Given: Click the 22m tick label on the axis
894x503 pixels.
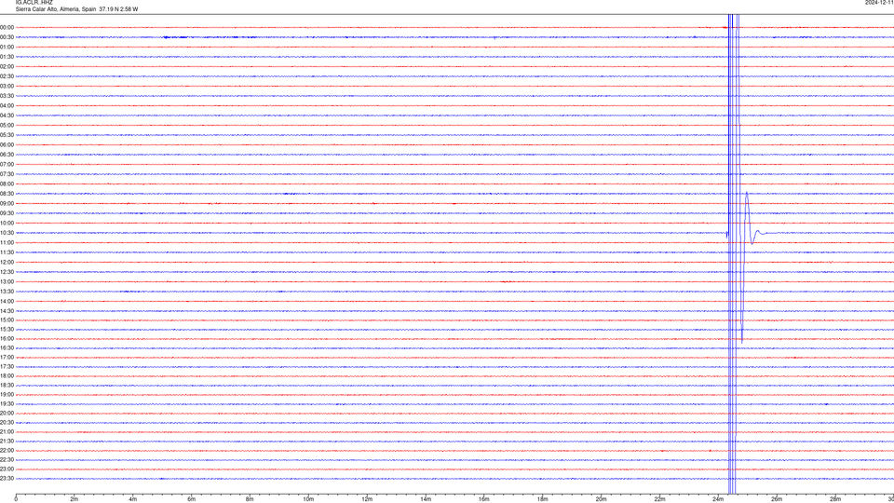Looking at the screenshot, I should (x=659, y=499).
